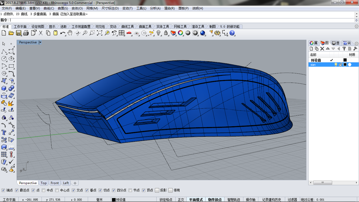The width and height of the screenshot is (359, 202).
Task: Open the Perspective viewport title dropdown arrow
Action: (x=40, y=42)
